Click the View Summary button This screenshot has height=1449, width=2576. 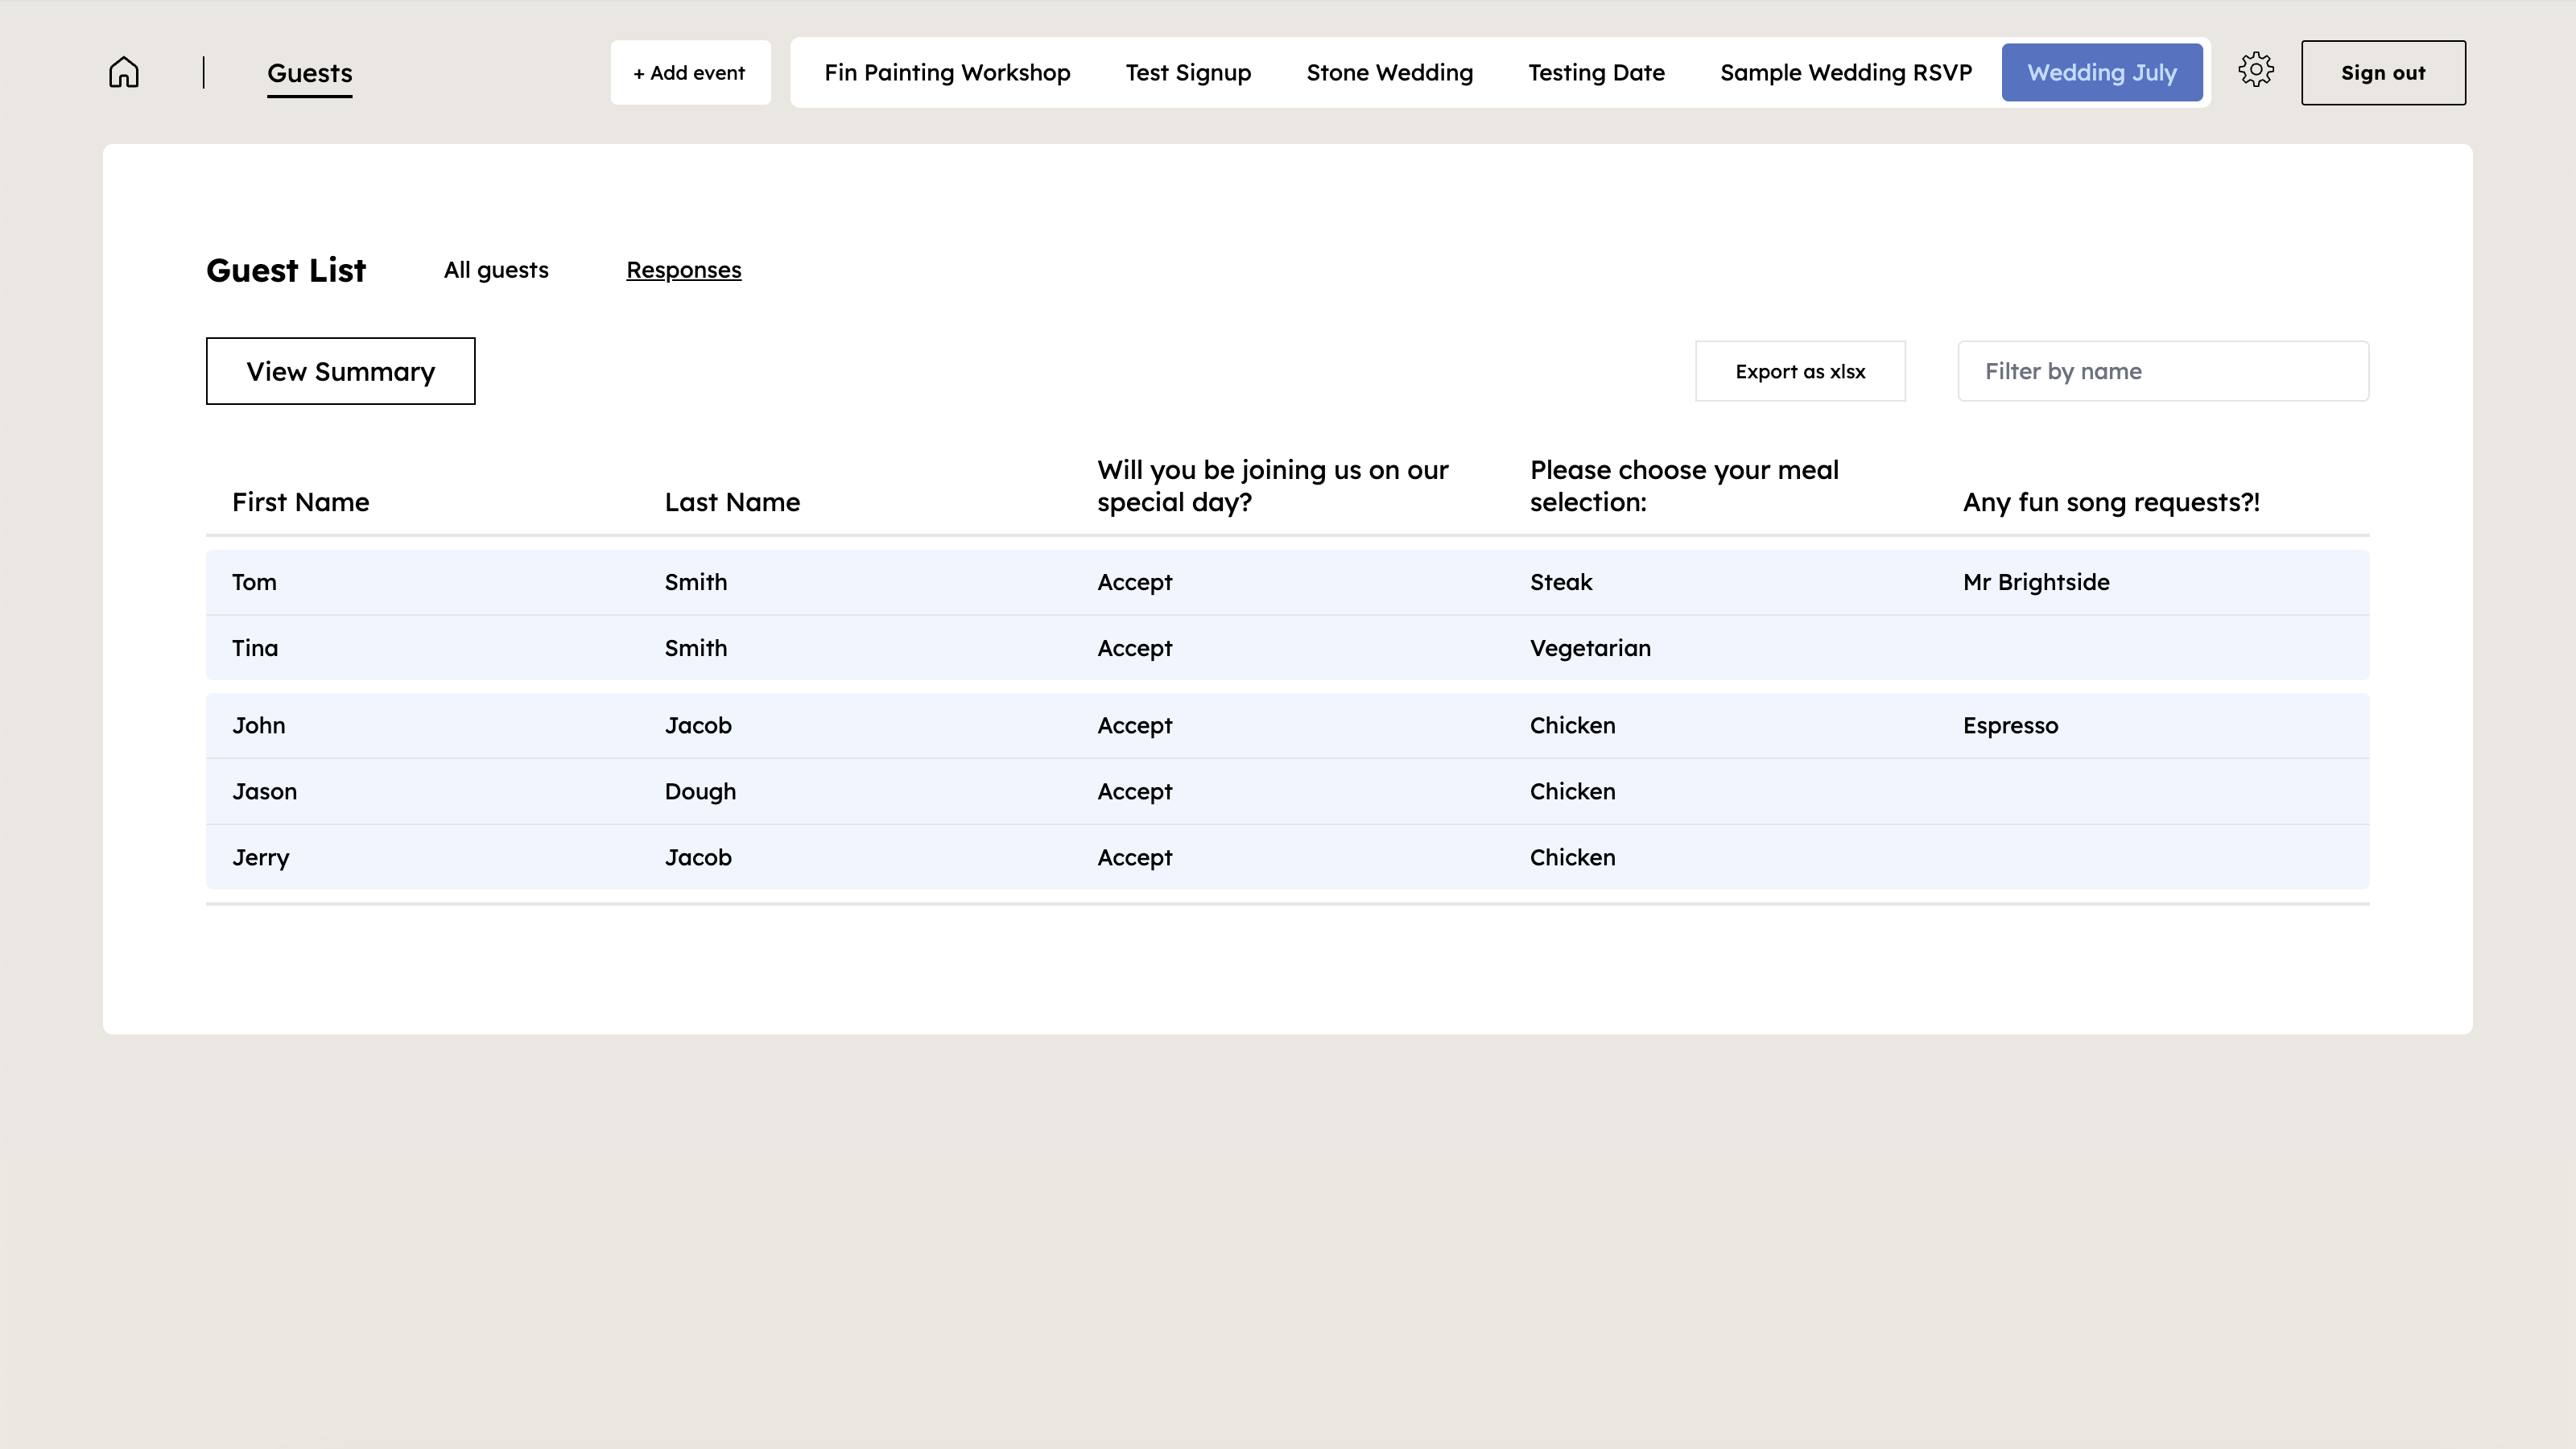340,371
